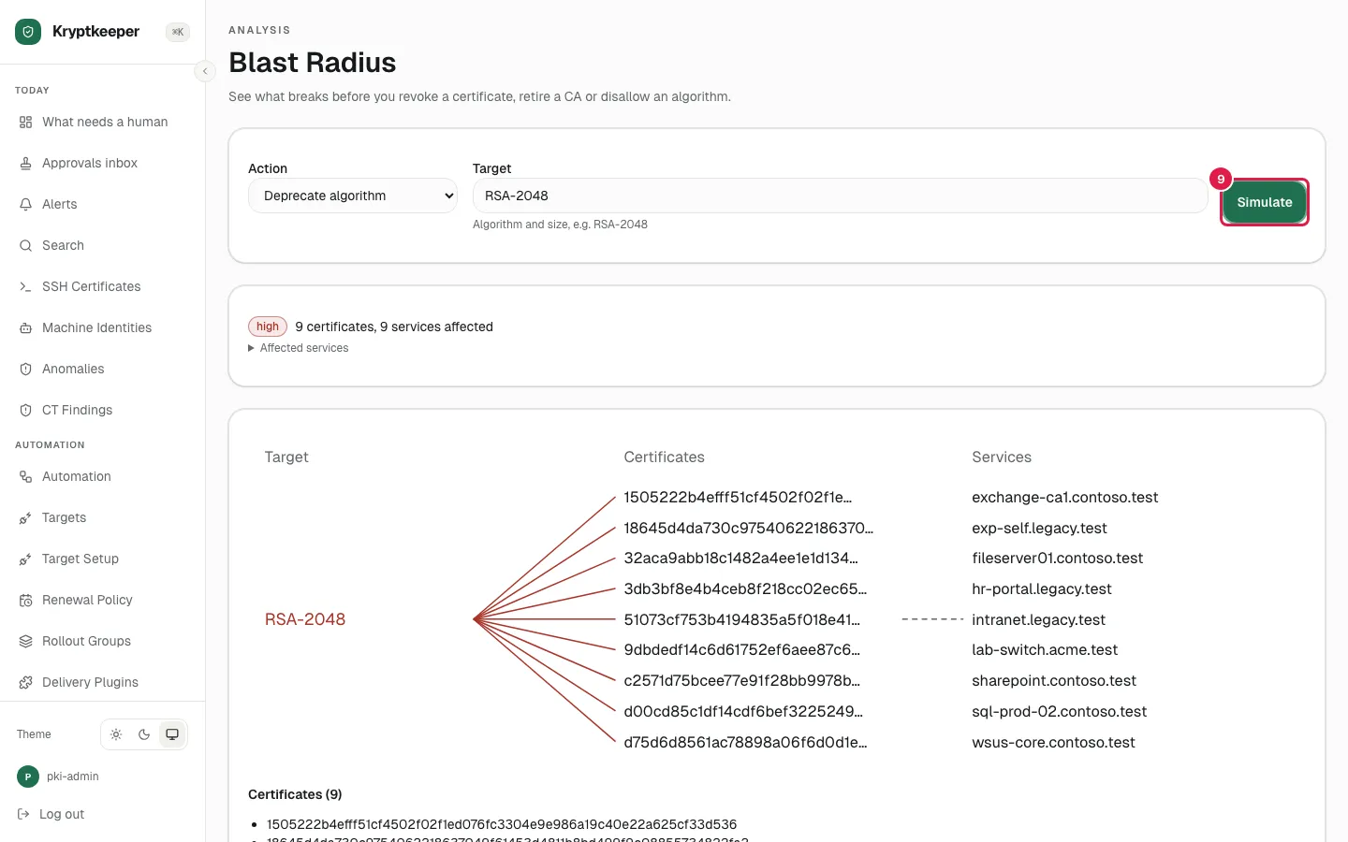The height and width of the screenshot is (842, 1348).
Task: Click the Target input field RSA-2048
Action: 840,196
